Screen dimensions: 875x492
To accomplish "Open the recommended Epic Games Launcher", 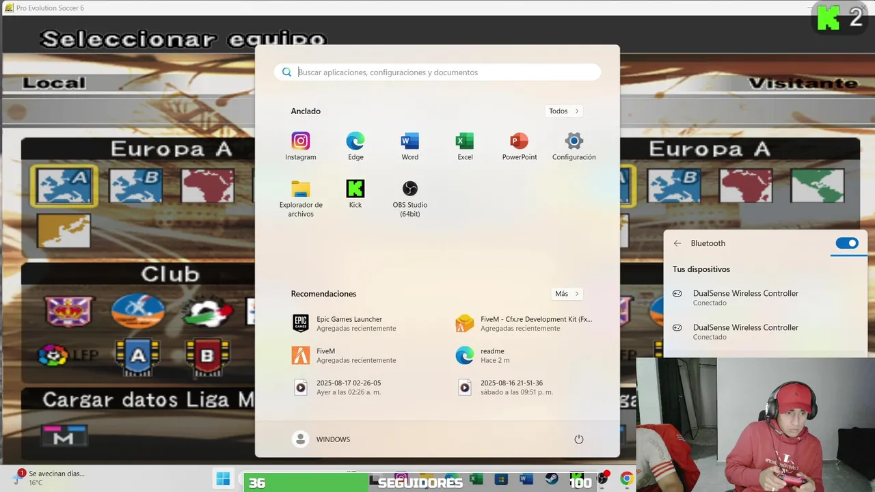I will (355, 323).
